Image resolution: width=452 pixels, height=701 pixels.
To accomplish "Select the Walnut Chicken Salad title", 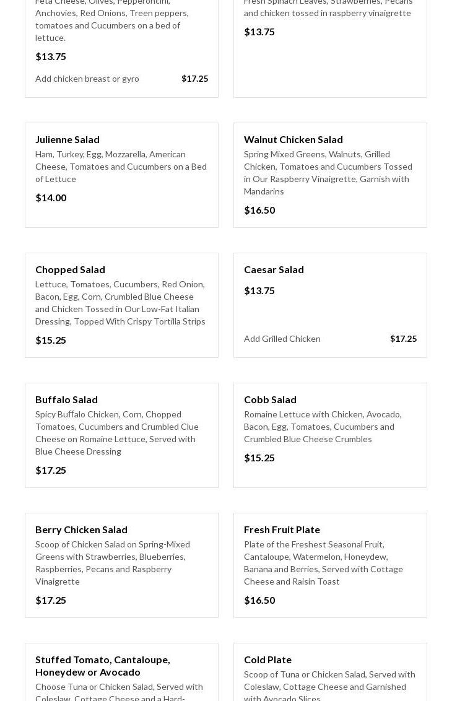I will 293,139.
